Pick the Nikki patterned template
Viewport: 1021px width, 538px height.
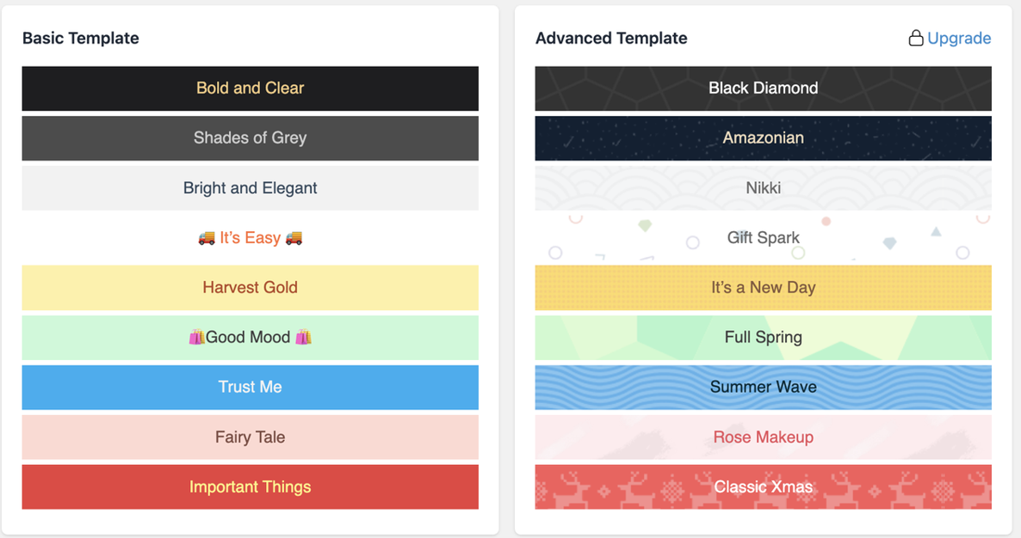coord(763,187)
